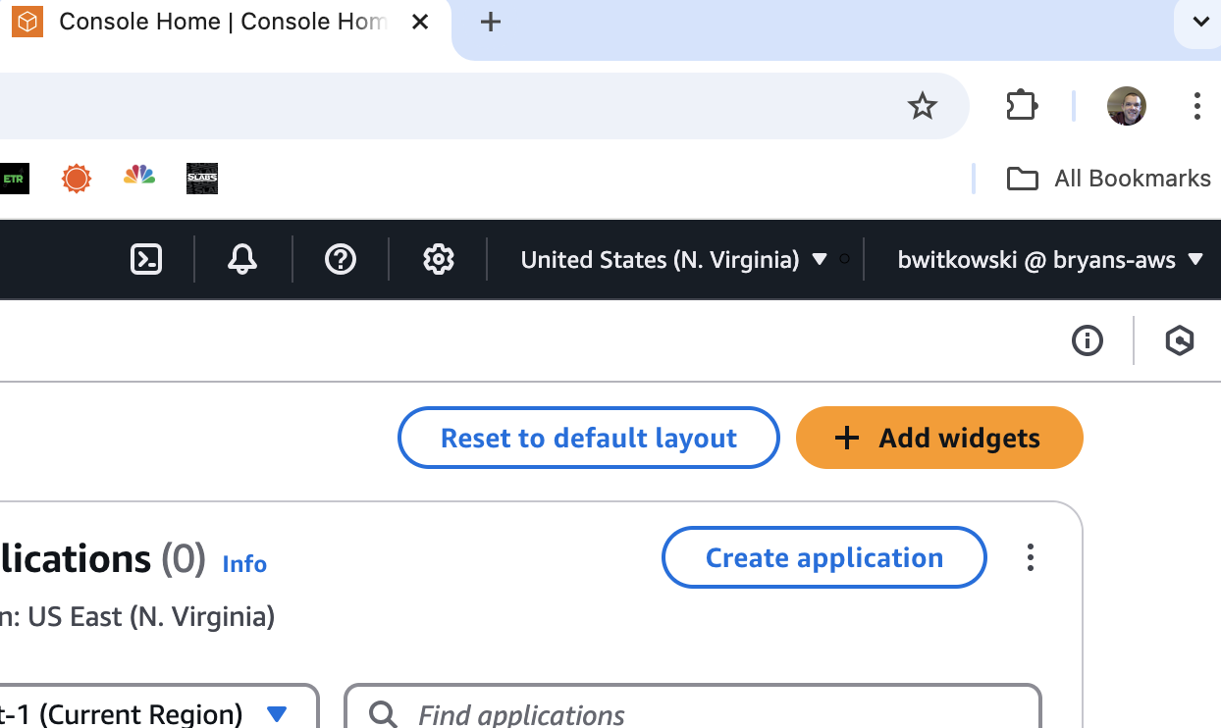
Task: Open the orange sun bookmark icon
Action: click(76, 178)
